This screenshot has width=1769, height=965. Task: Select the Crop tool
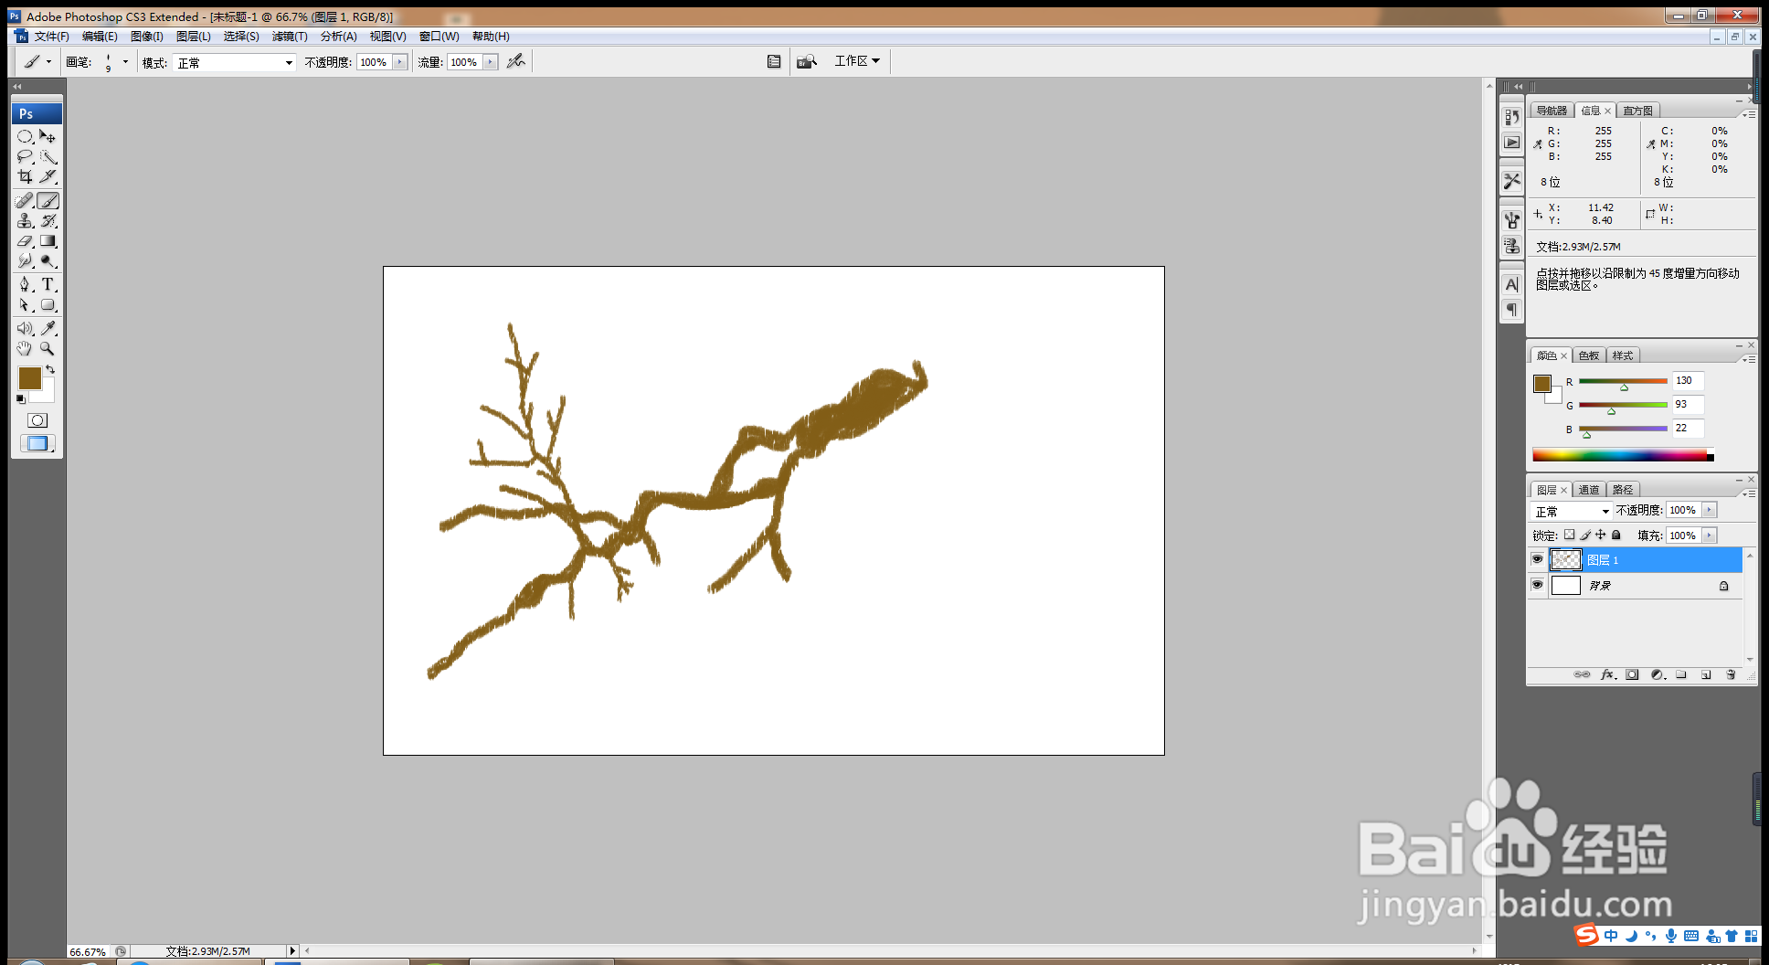coord(25,177)
